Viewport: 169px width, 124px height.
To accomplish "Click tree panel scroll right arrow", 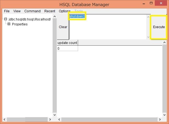I will tap(50, 119).
